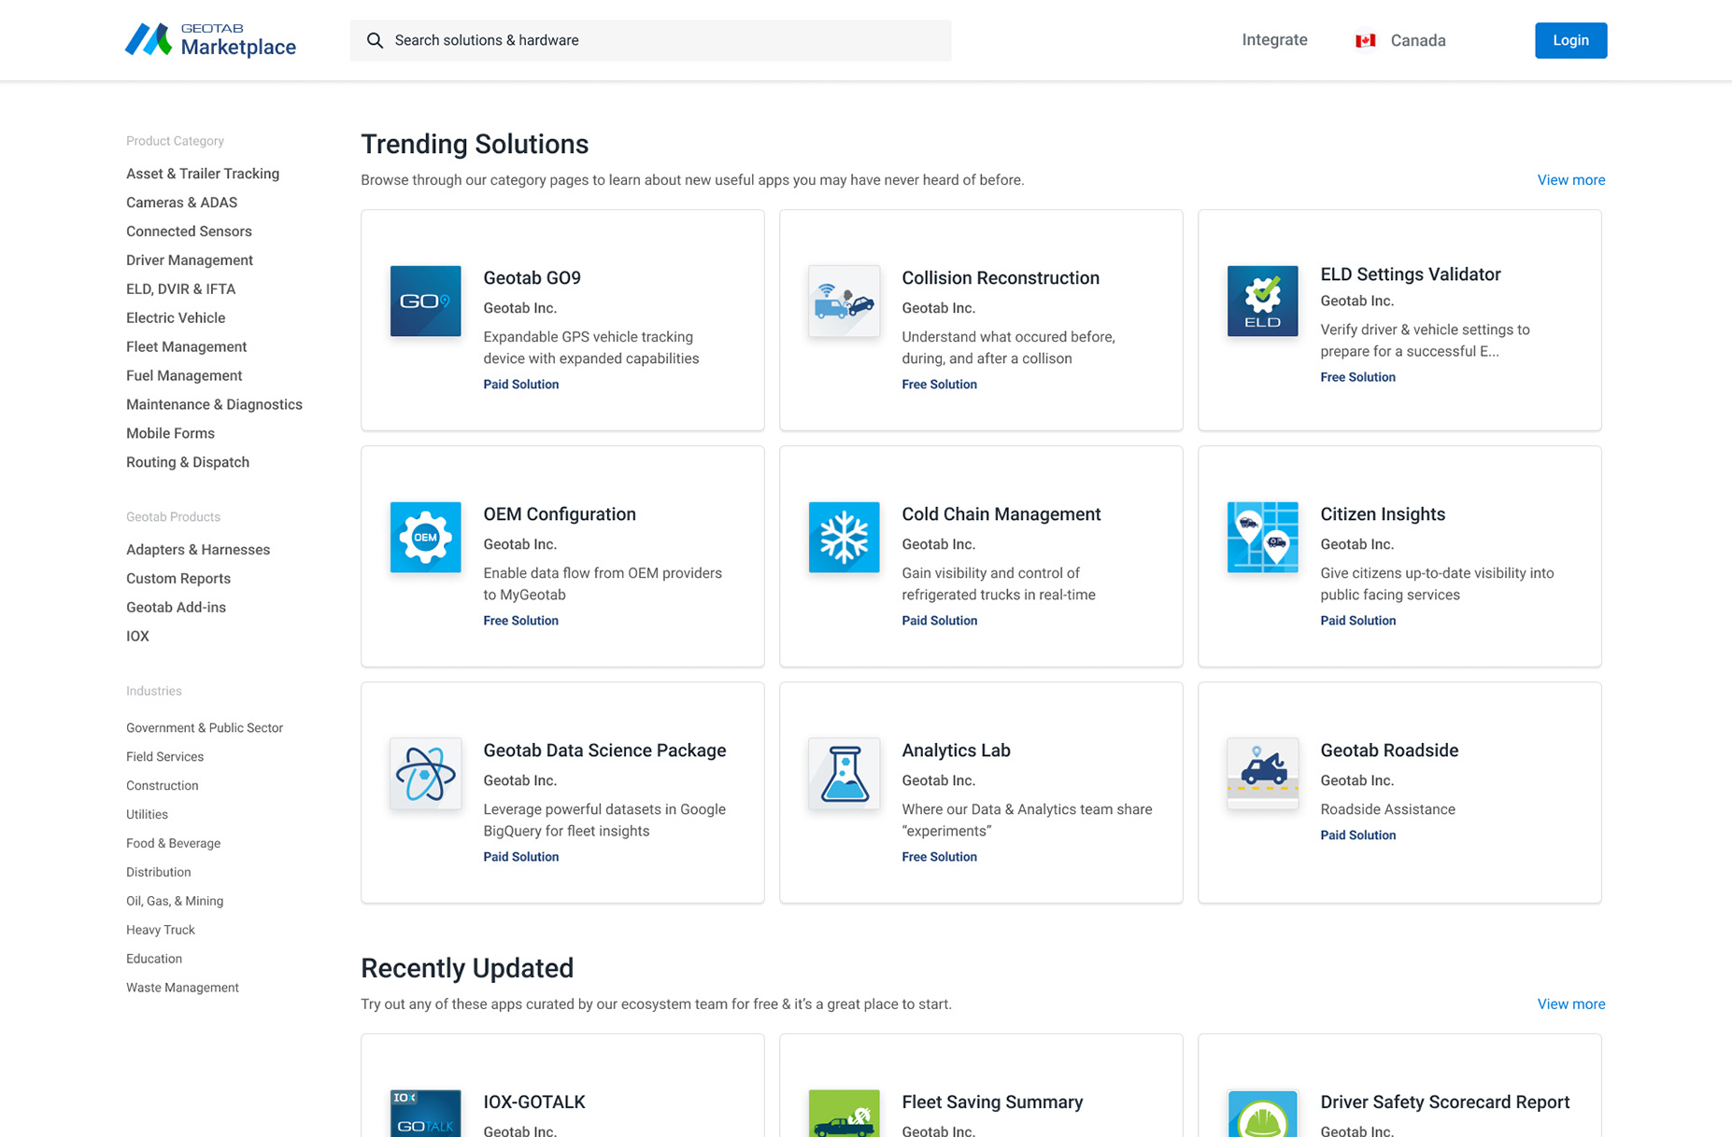Filter by Distribution industry
The height and width of the screenshot is (1137, 1732).
point(158,873)
